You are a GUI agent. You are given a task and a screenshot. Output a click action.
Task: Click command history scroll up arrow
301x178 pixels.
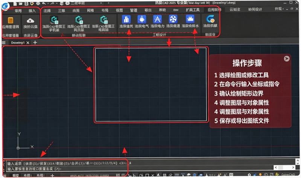point(298,160)
